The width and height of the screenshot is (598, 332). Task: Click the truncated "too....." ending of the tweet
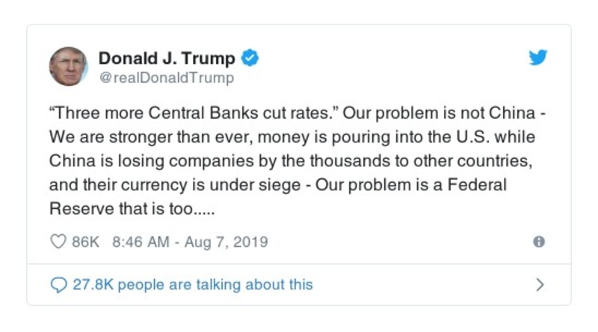point(192,208)
